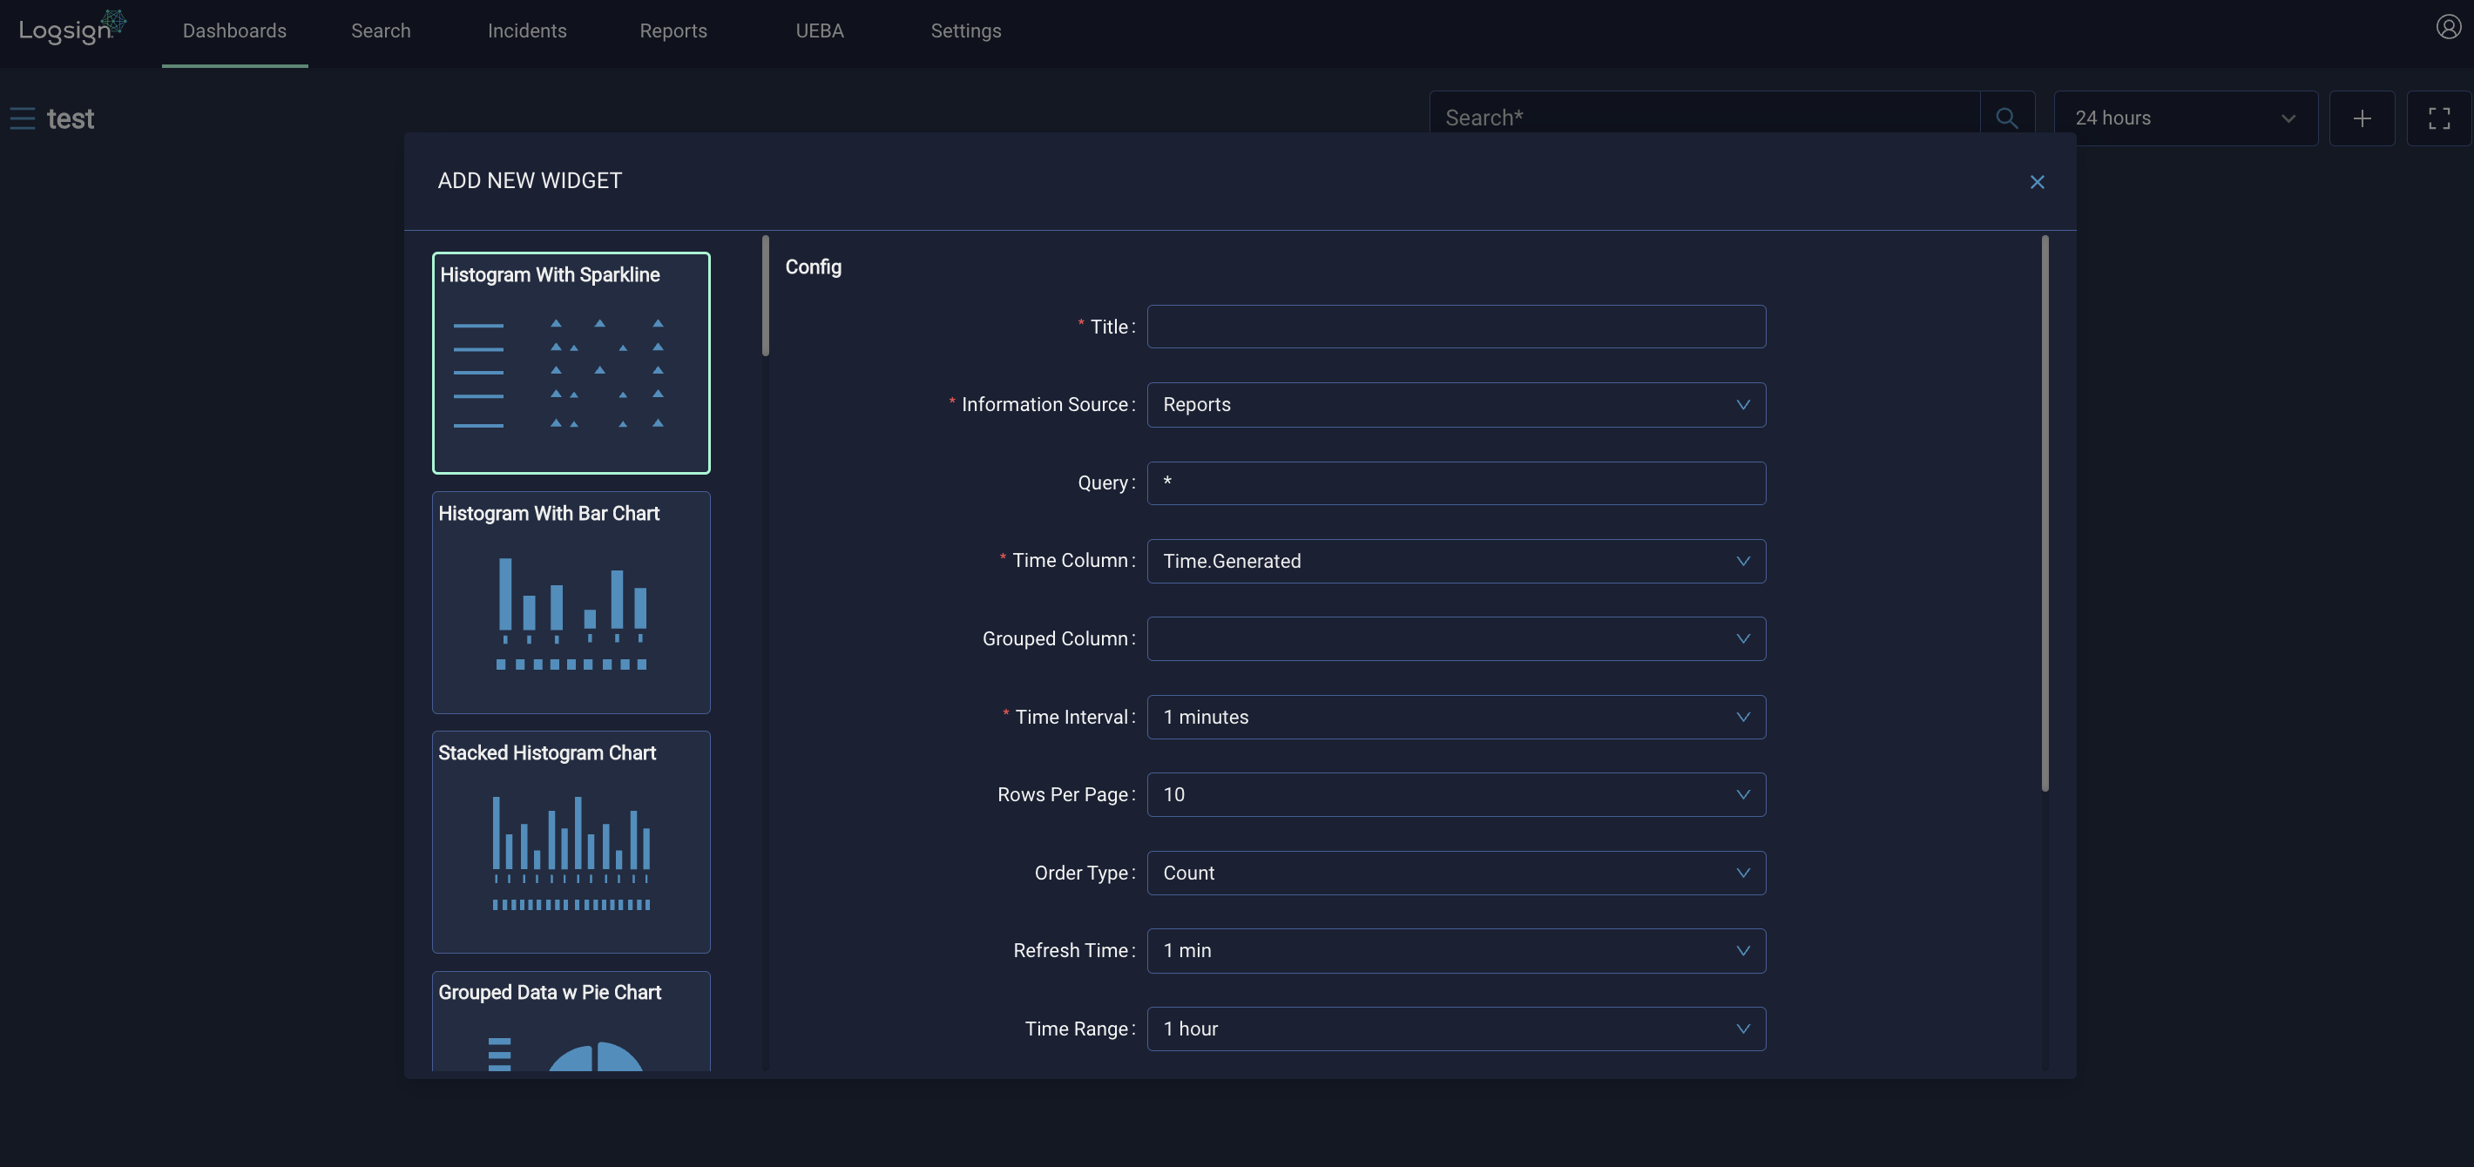This screenshot has width=2474, height=1167.
Task: Open the Reports tab
Action: coord(673,31)
